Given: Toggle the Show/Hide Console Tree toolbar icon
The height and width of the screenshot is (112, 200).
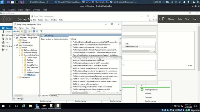Looking at the screenshot, I should coord(25,31).
